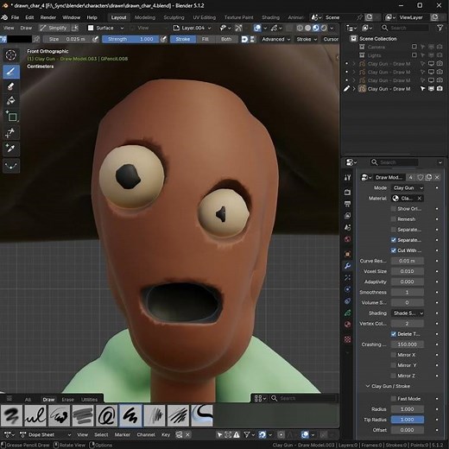Open the Object properties tab
Image resolution: width=449 pixels, height=449 pixels.
pos(347,254)
